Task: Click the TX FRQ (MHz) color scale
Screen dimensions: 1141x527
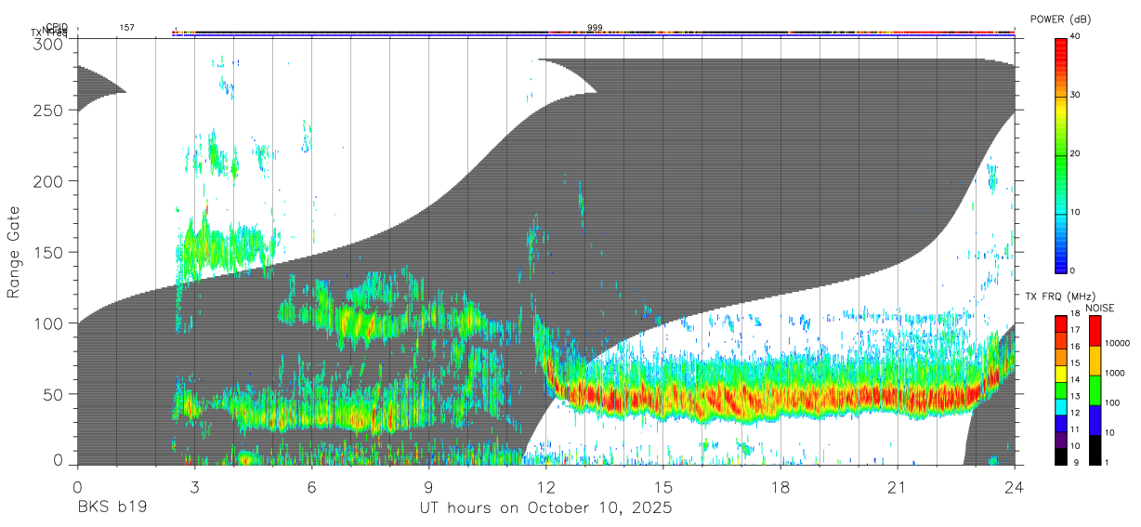Action: pyautogui.click(x=1060, y=389)
